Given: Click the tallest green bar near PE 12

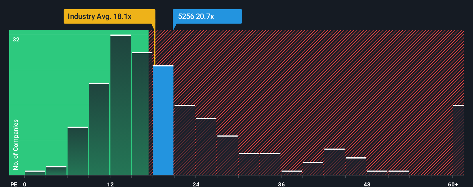Looking at the screenshot, I should point(121,105).
